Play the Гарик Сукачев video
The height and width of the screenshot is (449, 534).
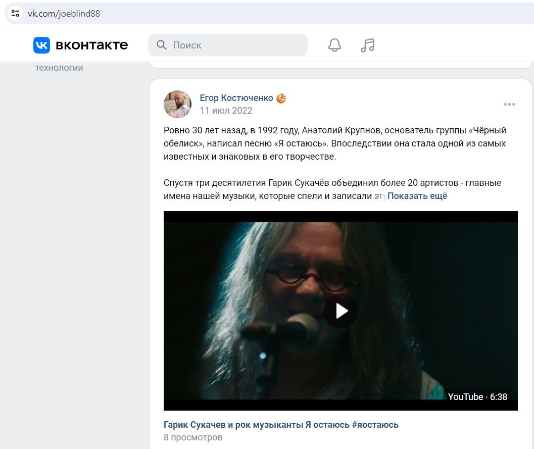click(341, 311)
